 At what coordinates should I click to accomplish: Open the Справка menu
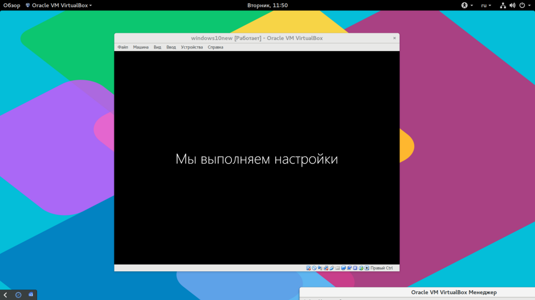(215, 47)
